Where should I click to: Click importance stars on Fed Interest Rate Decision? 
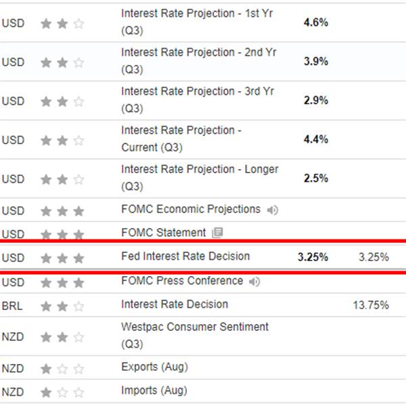tap(62, 258)
